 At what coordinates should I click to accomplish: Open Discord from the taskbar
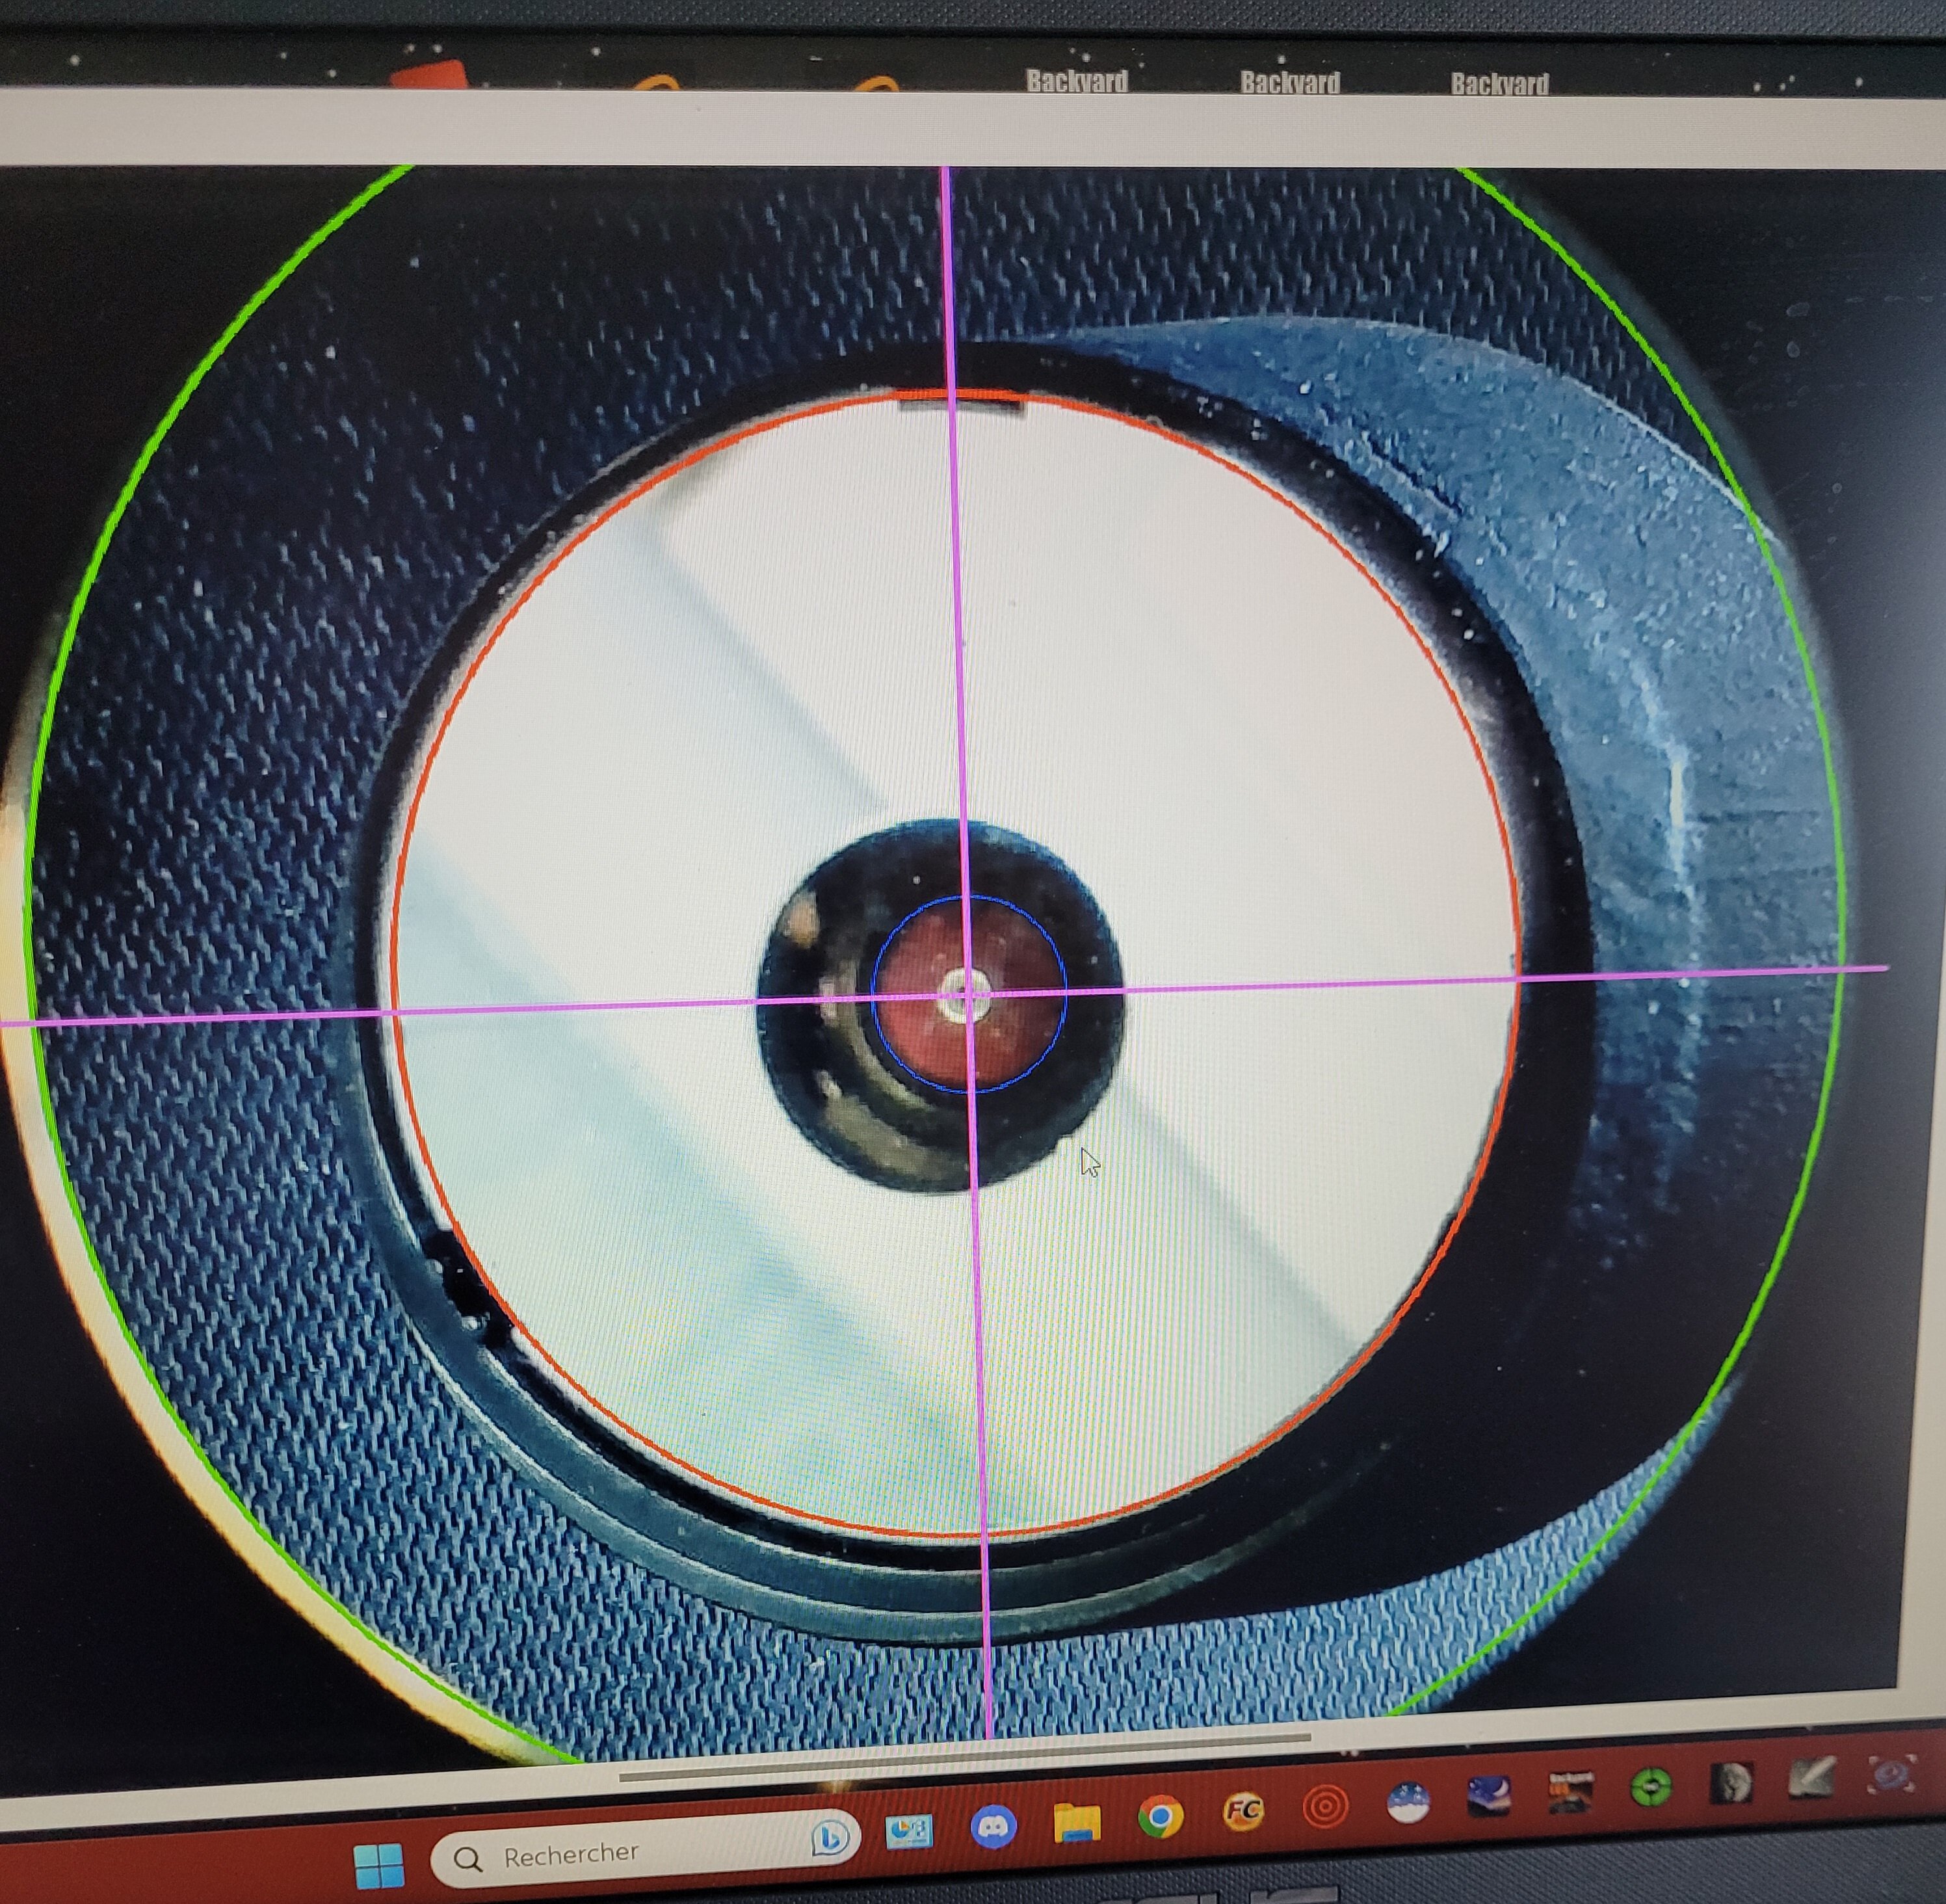[993, 1826]
